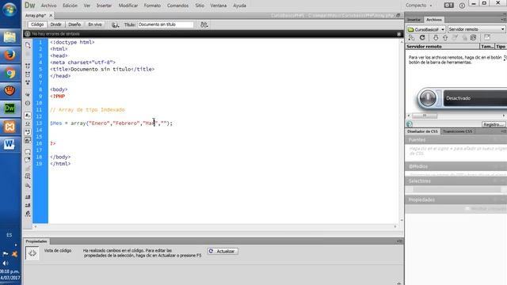The width and height of the screenshot is (507, 285).
Task: Open XAMPP from the taskbar
Action: tap(10, 127)
